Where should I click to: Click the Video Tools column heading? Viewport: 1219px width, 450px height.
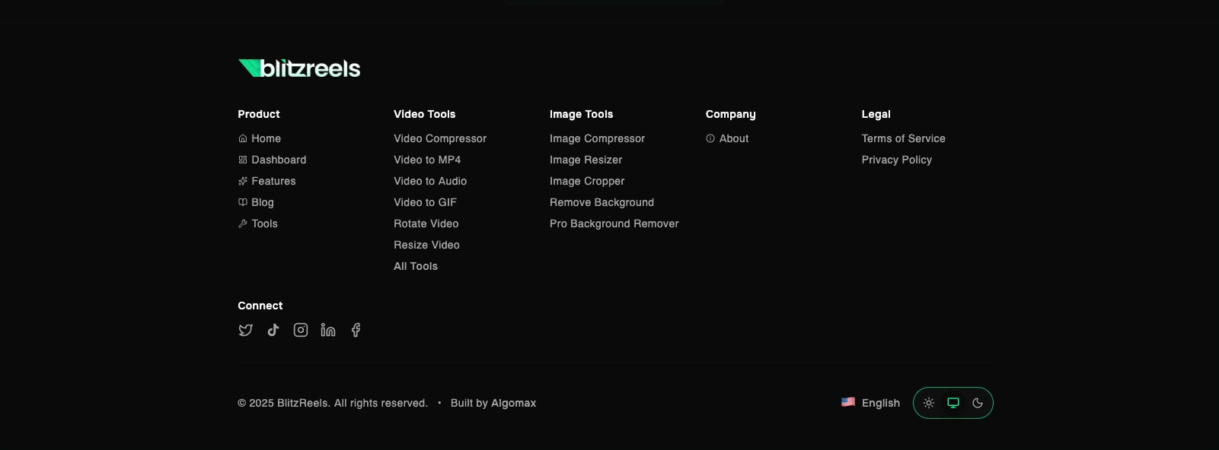tap(424, 114)
